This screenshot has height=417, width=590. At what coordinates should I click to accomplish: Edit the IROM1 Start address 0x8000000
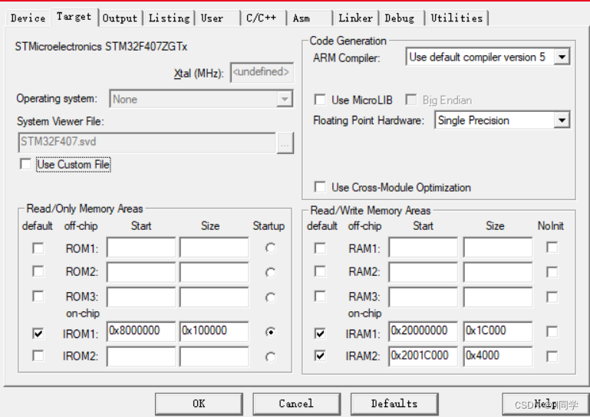pyautogui.click(x=141, y=331)
